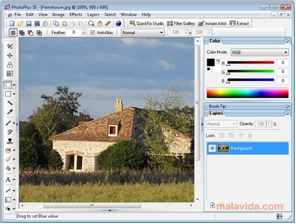
Task: Choose the Intersect selection mode
Action: pos(39,33)
